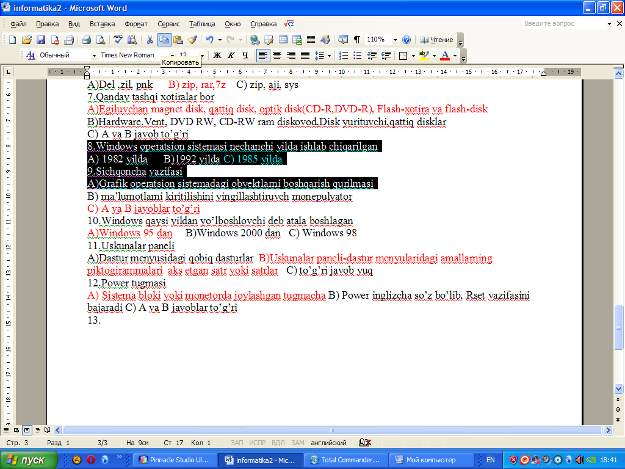Decrease the paragraph indent
Image resolution: width=625 pixels, height=469 pixels.
pos(372,56)
